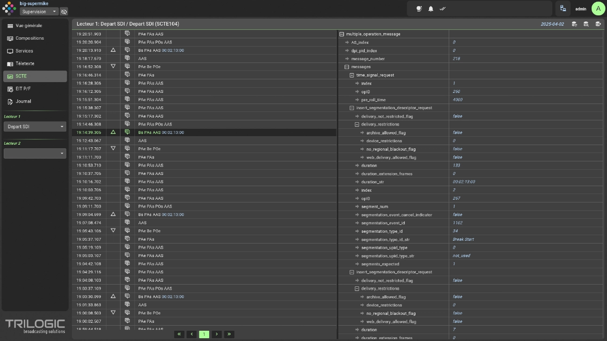Open the network devices icon

(x=563, y=8)
